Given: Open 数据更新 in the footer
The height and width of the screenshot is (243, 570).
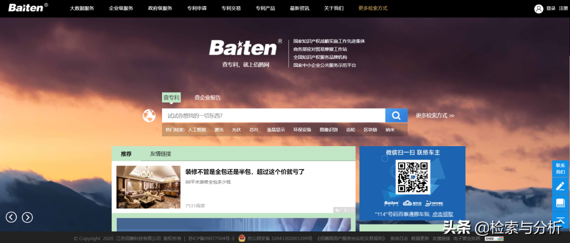Looking at the screenshot, I should [x=420, y=238].
